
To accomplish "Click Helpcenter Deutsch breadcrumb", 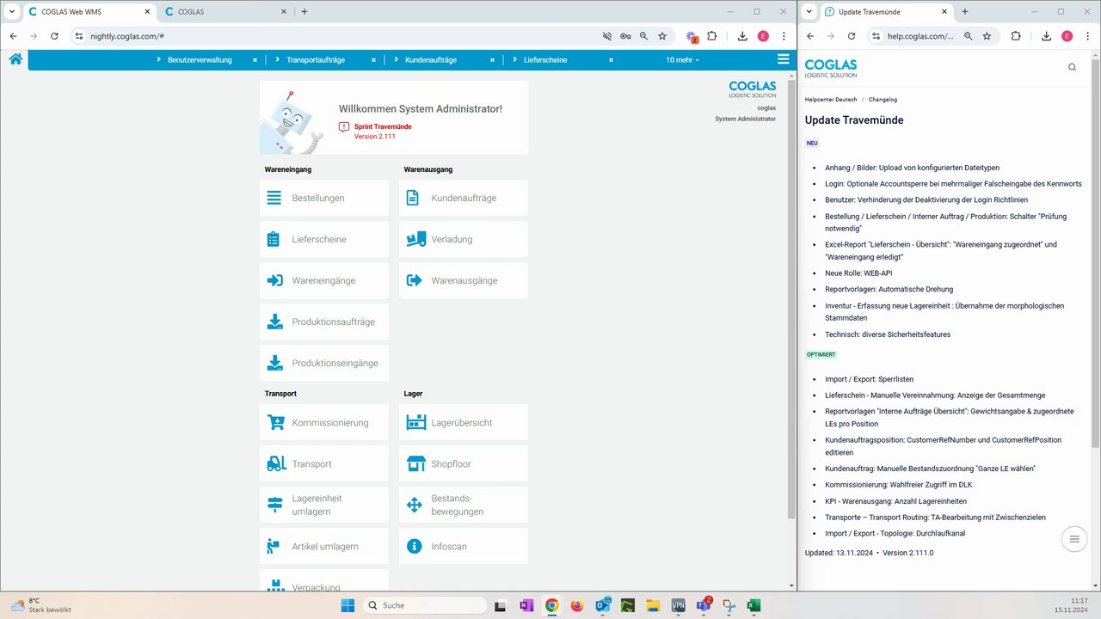I will [830, 100].
